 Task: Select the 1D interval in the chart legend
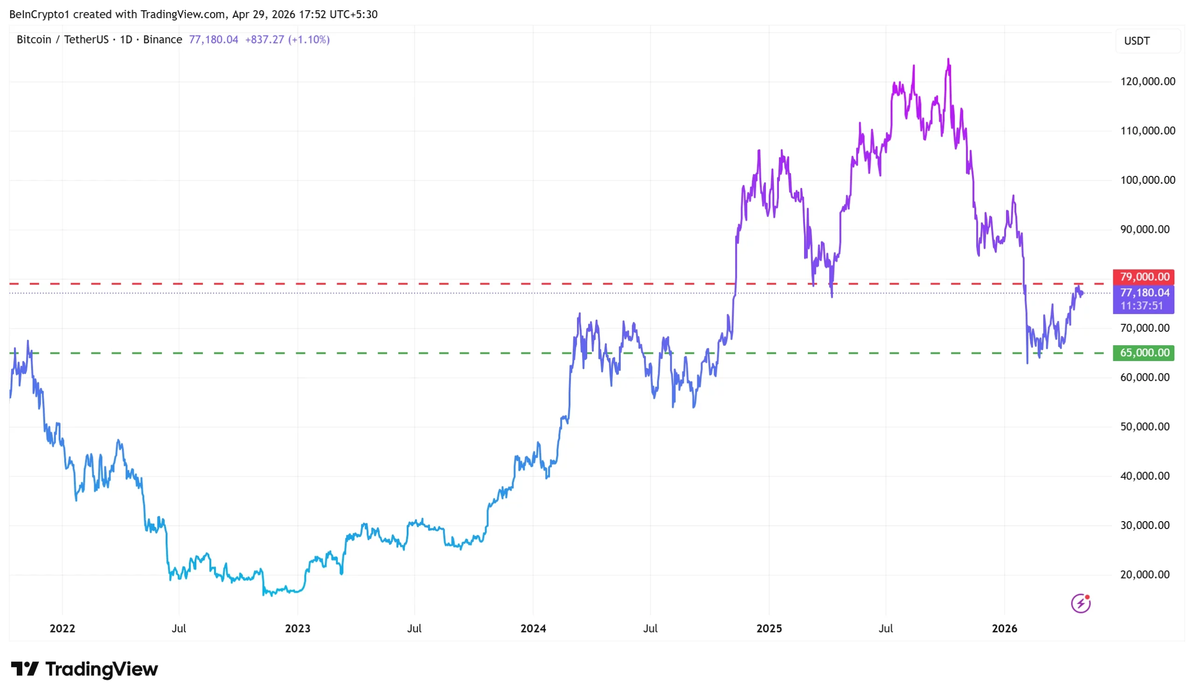(x=126, y=40)
